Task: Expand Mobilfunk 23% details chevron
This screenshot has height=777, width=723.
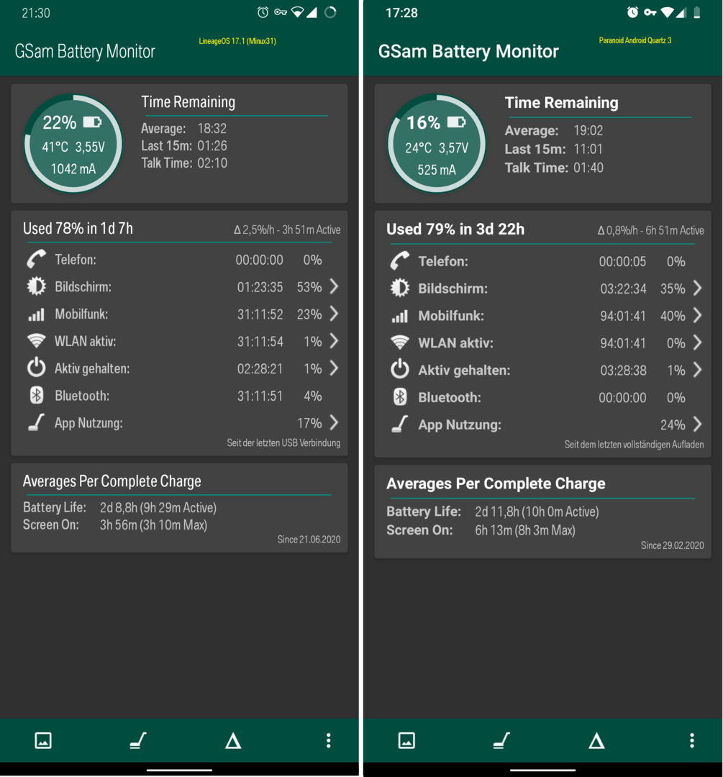Action: [334, 313]
